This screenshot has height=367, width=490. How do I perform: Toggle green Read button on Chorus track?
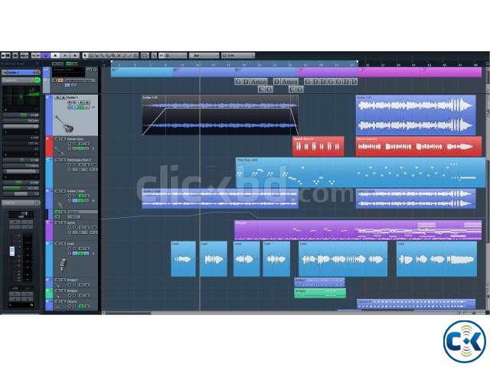click(81, 307)
